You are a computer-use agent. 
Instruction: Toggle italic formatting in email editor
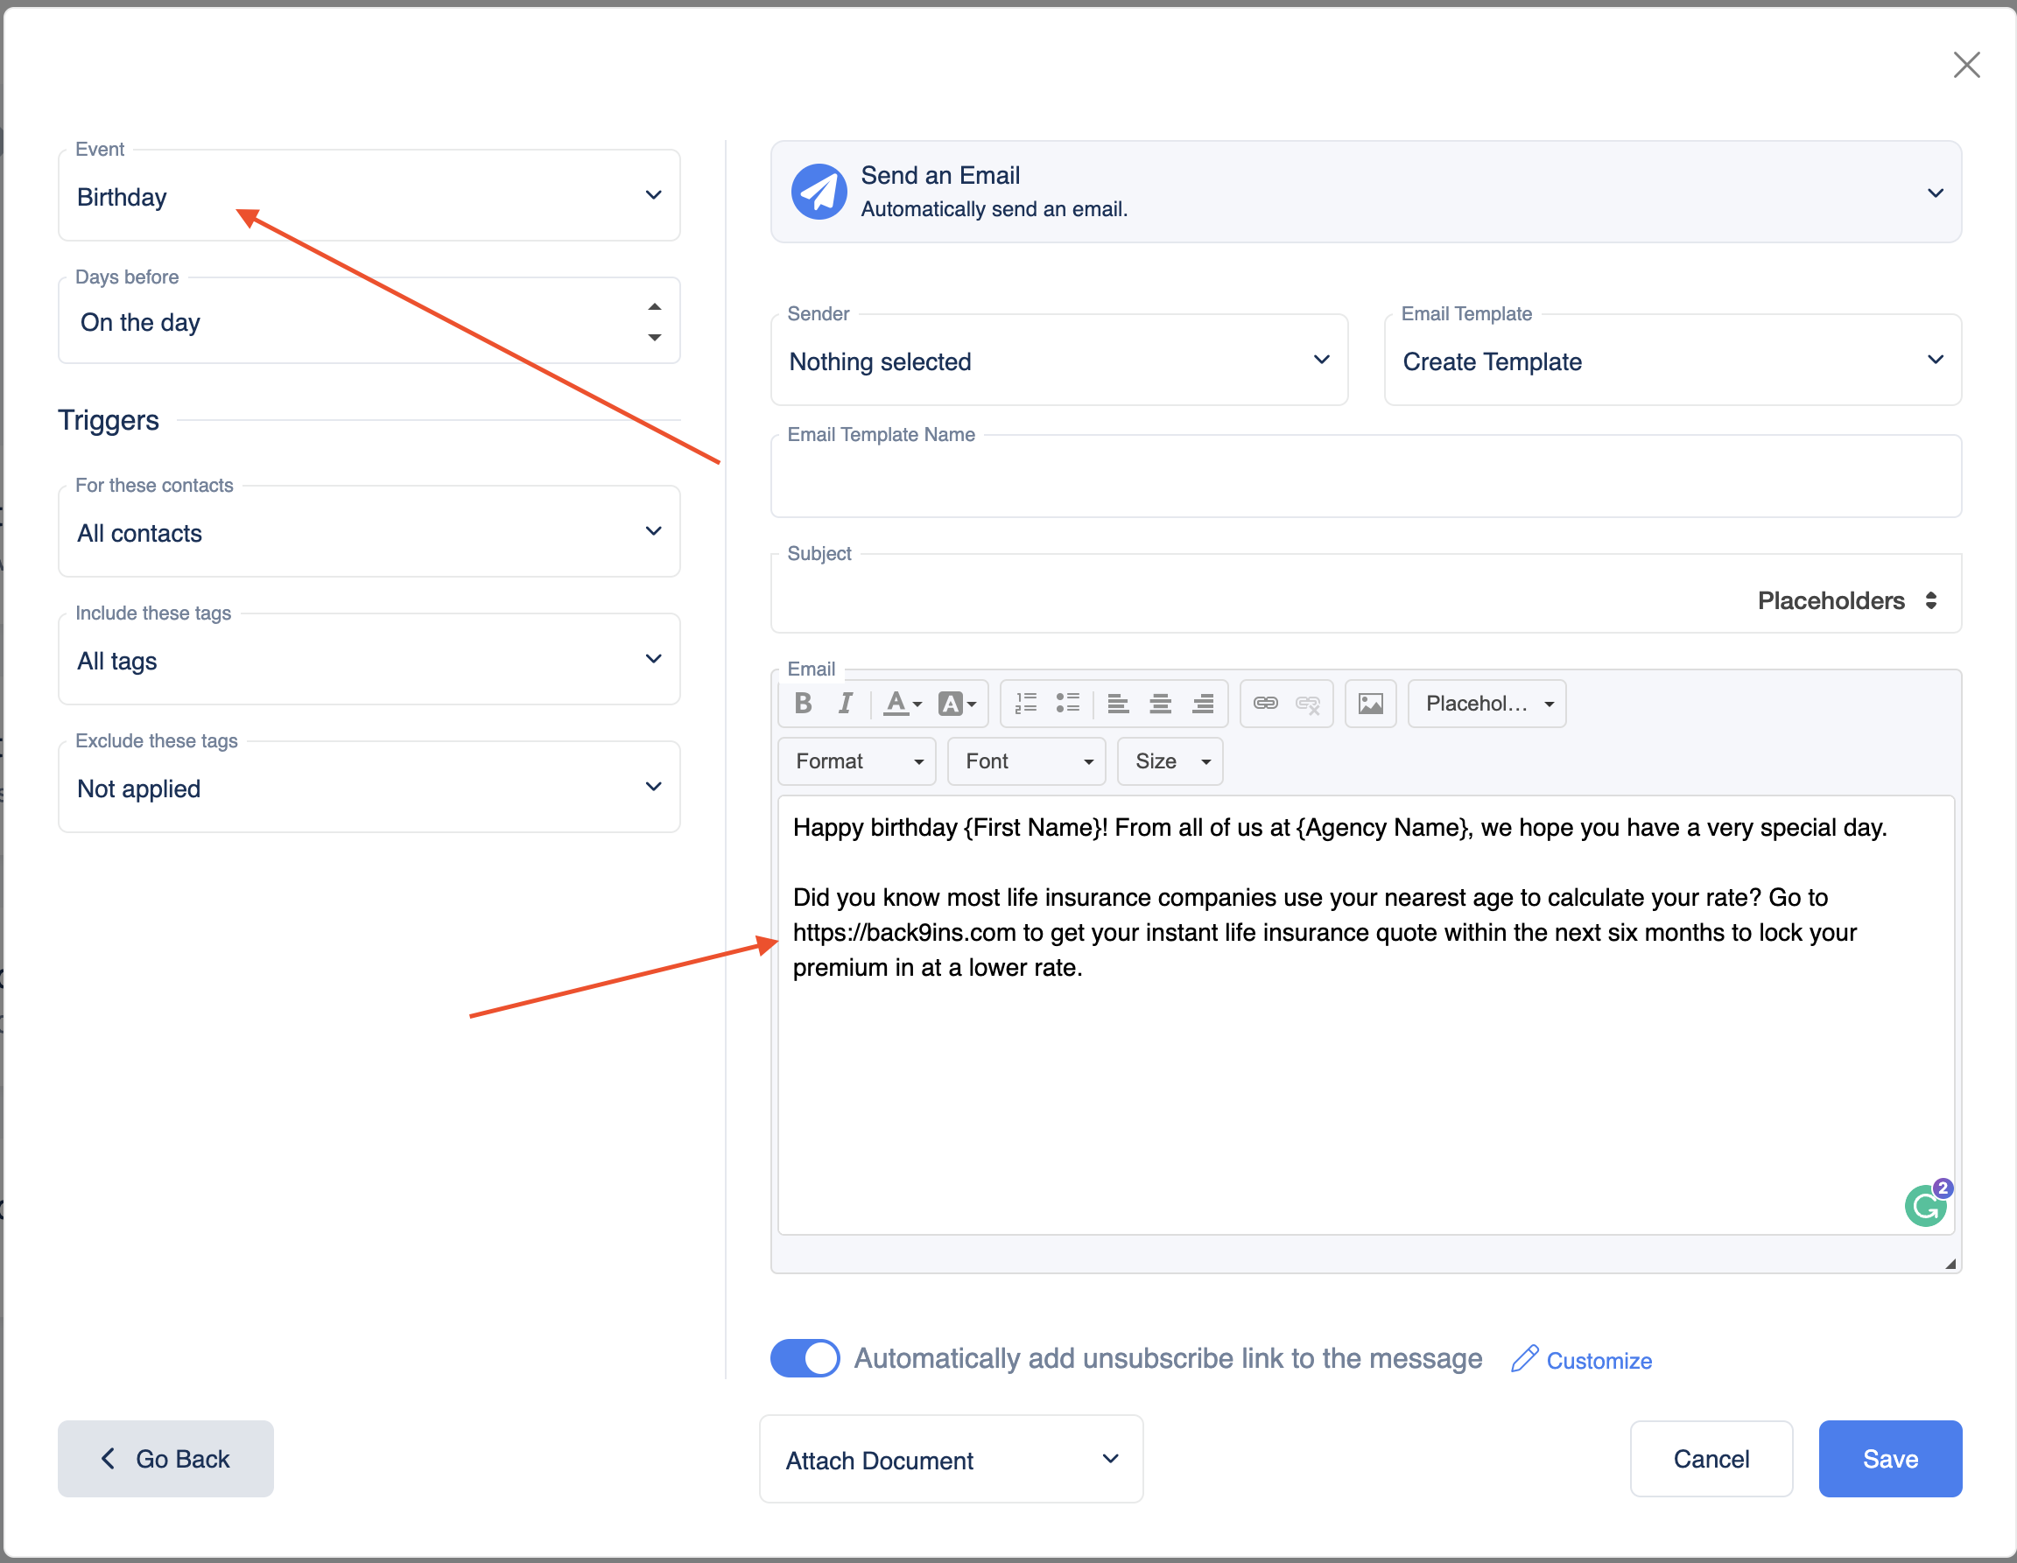(844, 704)
